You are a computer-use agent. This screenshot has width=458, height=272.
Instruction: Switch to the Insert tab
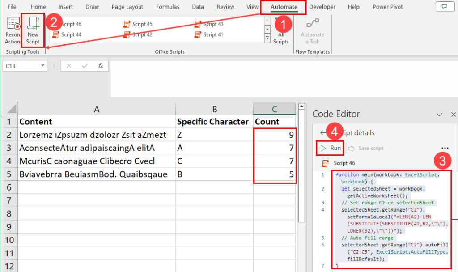66,7
